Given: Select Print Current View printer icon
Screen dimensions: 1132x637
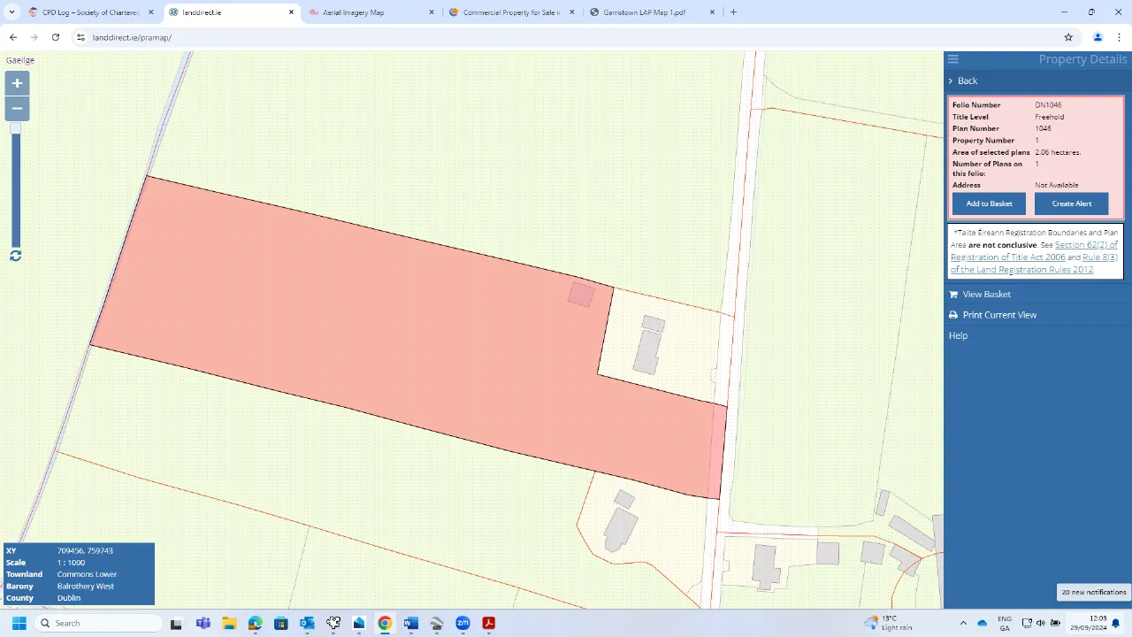Looking at the screenshot, I should point(952,314).
